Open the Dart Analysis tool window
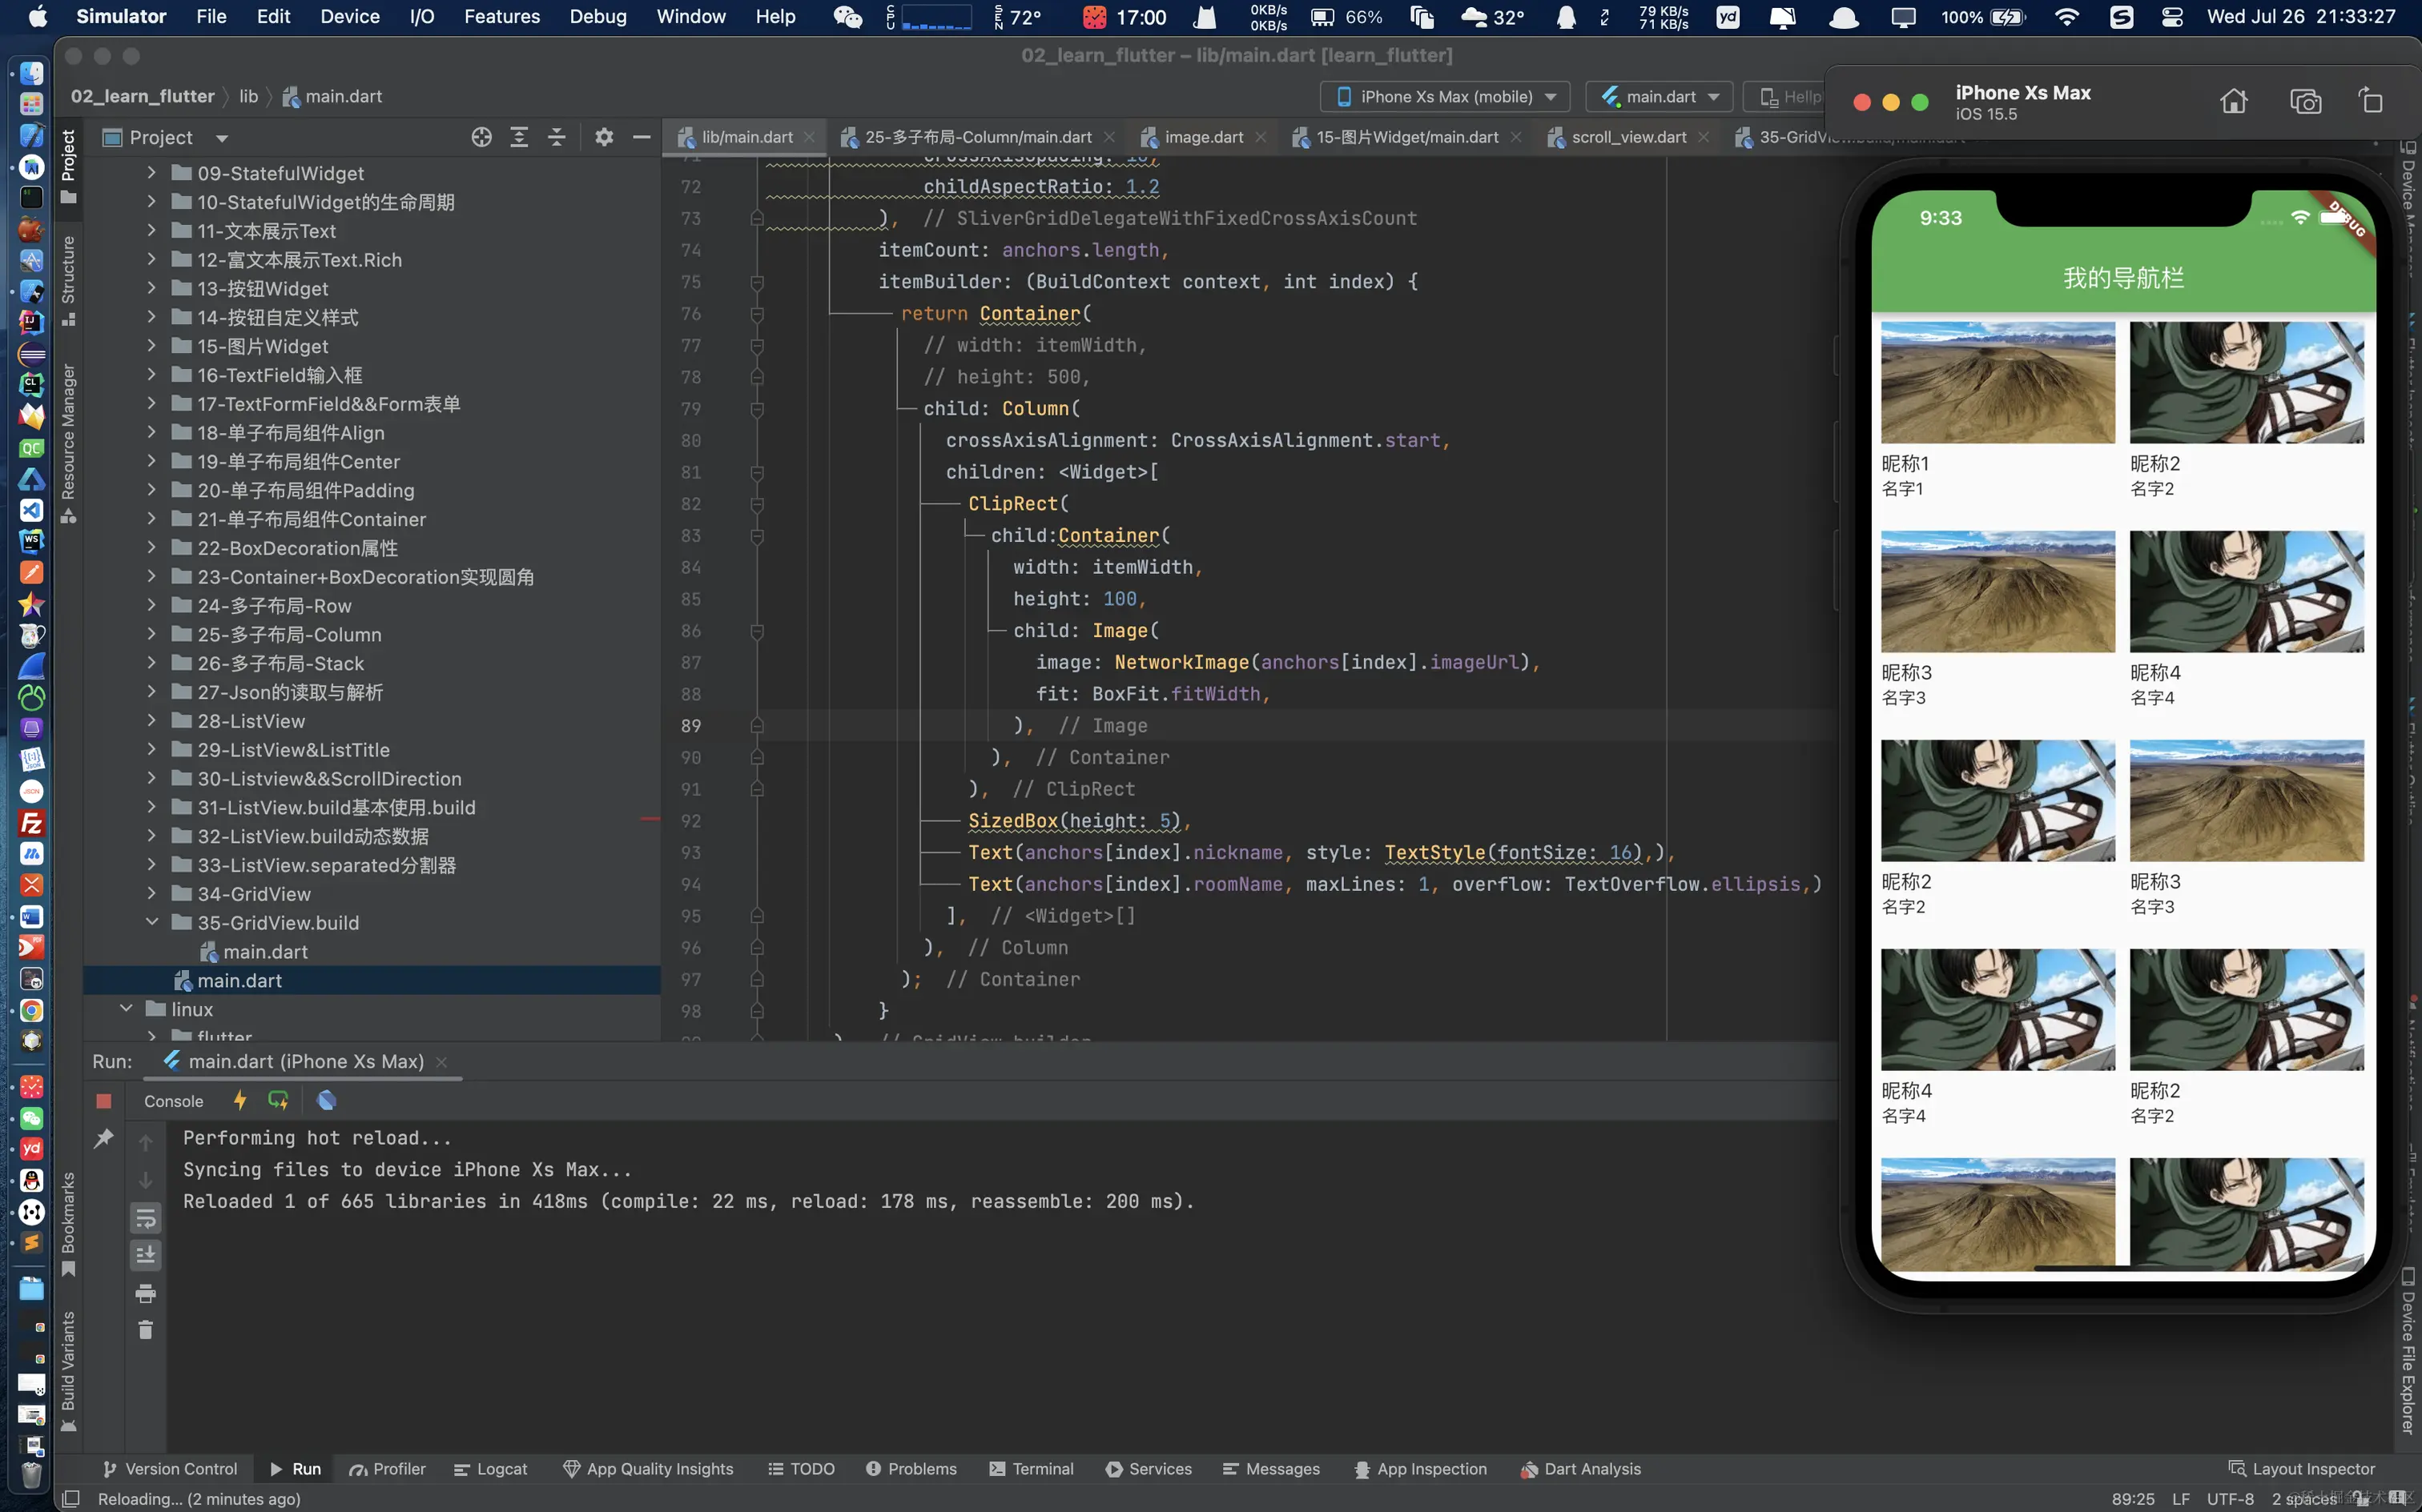 pyautogui.click(x=1581, y=1468)
